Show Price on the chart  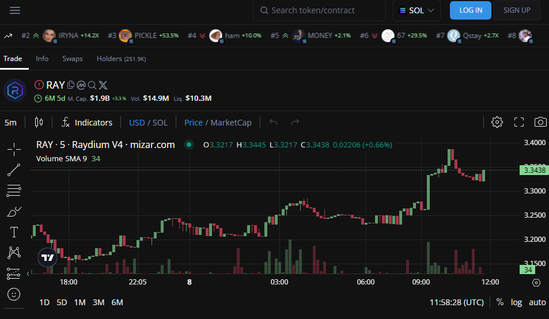click(193, 123)
